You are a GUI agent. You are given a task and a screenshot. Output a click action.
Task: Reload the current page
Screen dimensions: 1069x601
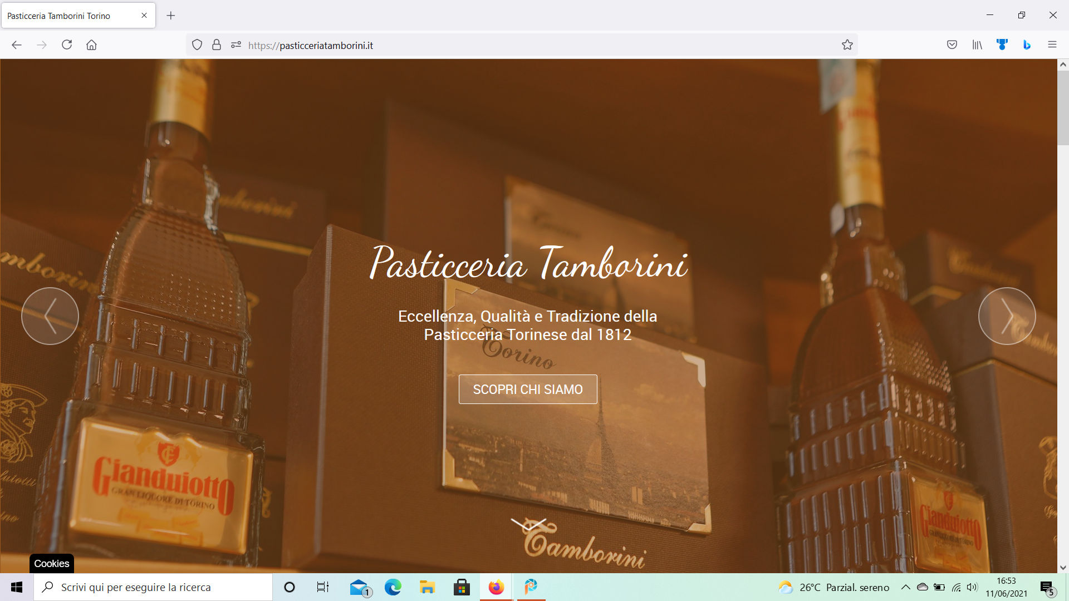[67, 45]
